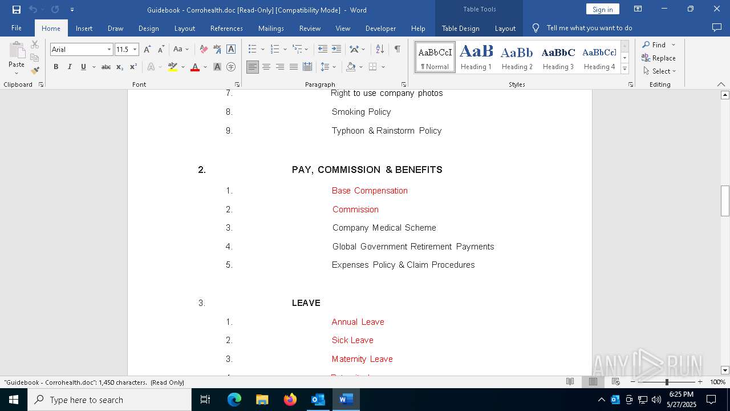Click the Decrease Indent icon
Image resolution: width=730 pixels, height=411 pixels.
(323, 50)
